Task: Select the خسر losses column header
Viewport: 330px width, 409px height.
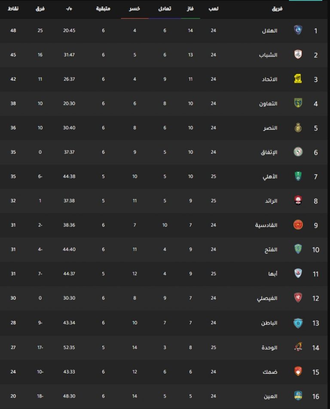Action: click(x=134, y=9)
